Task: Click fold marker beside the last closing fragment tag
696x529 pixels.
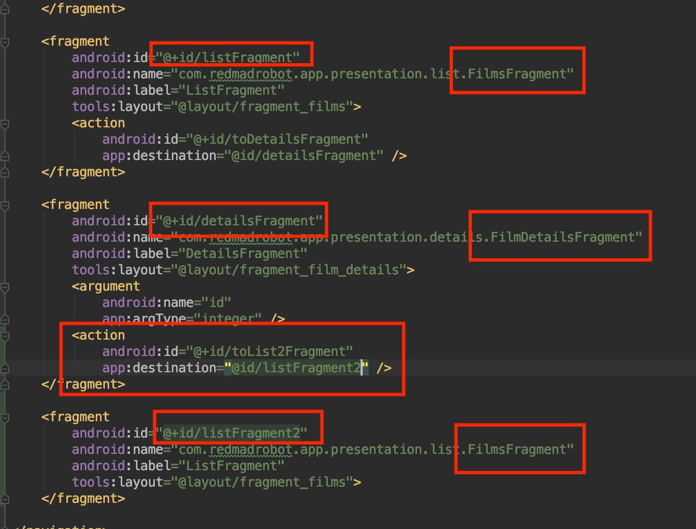Action: (4, 499)
